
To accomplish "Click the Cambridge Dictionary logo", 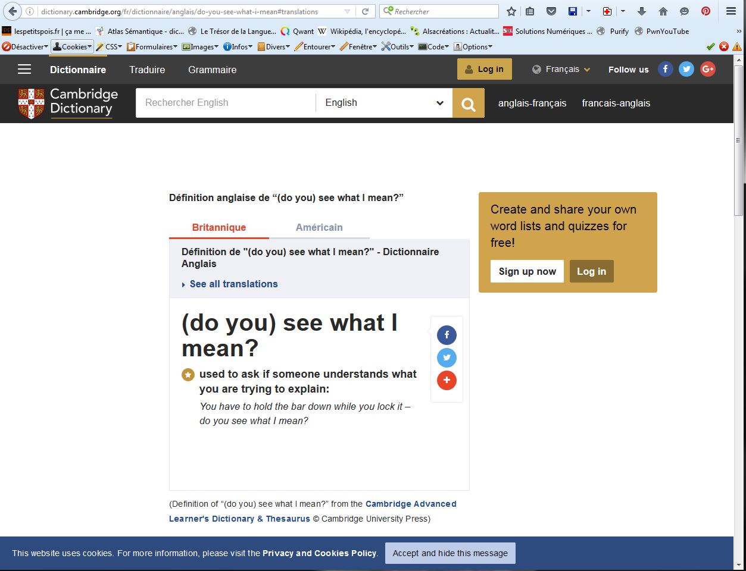I will coord(68,103).
